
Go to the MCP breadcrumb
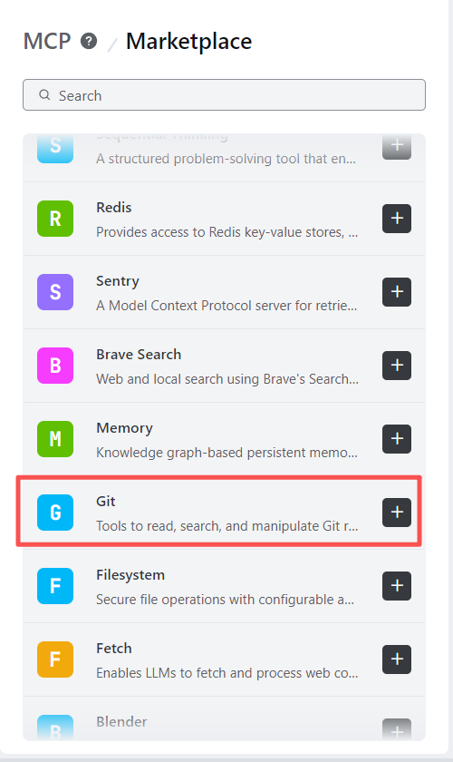tap(47, 42)
